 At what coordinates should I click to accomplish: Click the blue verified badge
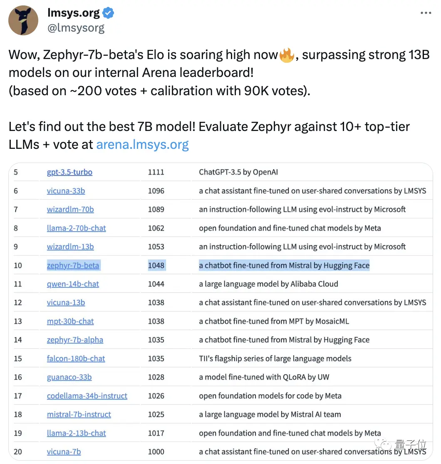point(108,13)
